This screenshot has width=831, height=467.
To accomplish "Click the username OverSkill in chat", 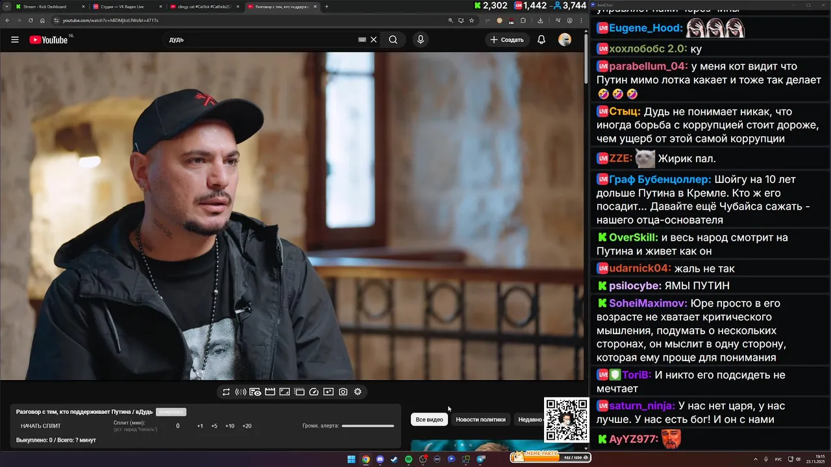I will [634, 238].
